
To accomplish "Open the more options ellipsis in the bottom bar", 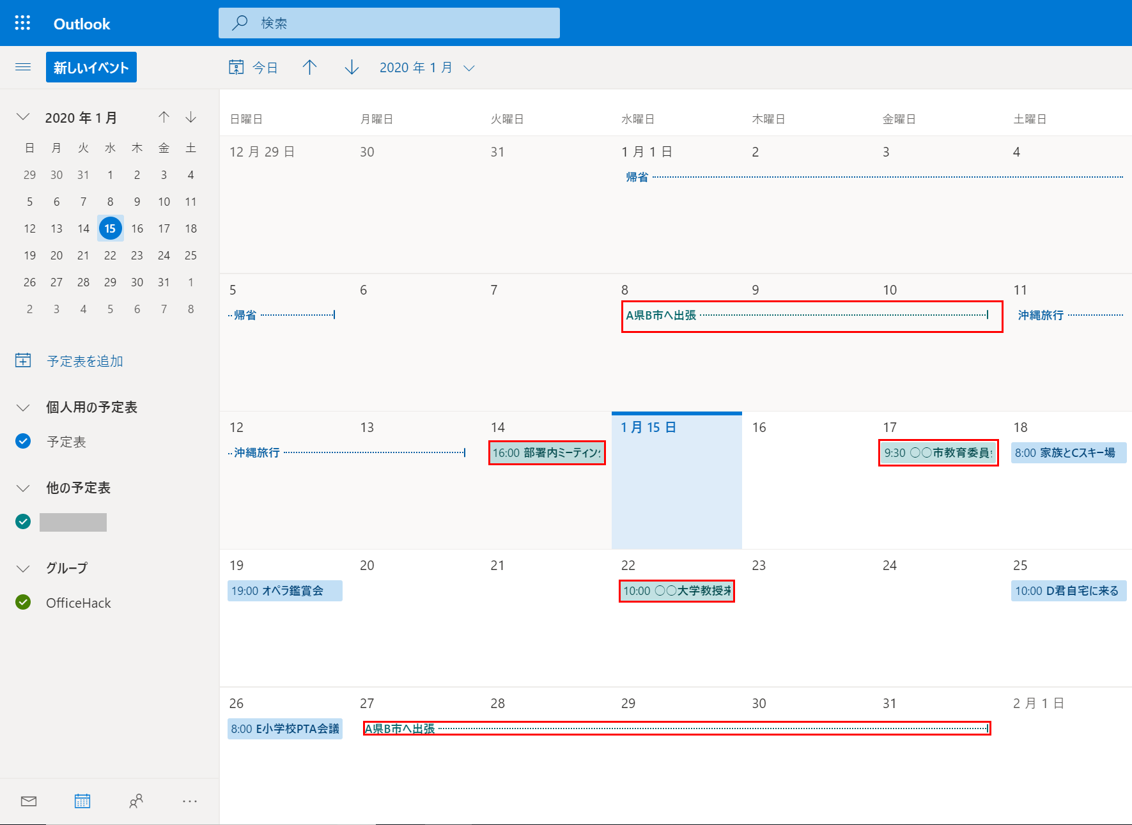I will click(x=190, y=801).
